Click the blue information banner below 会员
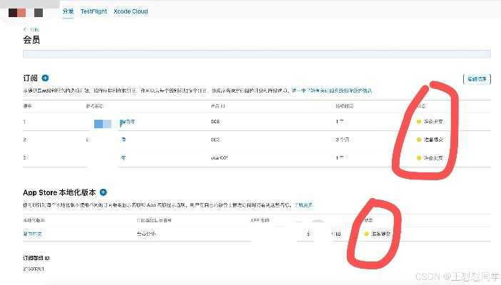501x285 pixels. tap(257, 53)
